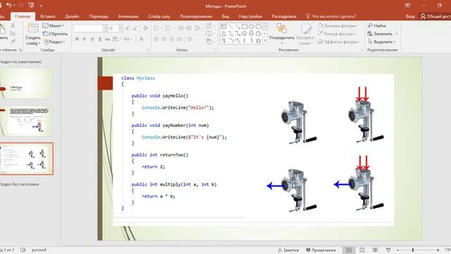Toggle center text alignment
Screen dimensions: 451x254
point(163,40)
